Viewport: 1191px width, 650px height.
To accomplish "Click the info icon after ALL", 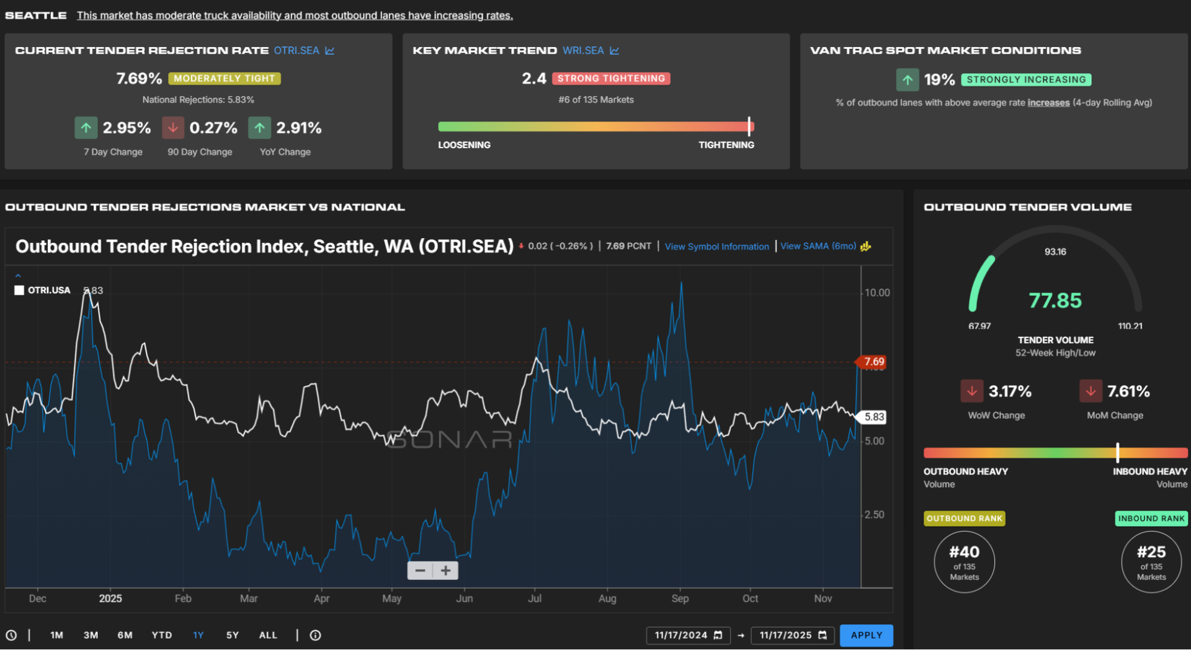I will click(315, 635).
